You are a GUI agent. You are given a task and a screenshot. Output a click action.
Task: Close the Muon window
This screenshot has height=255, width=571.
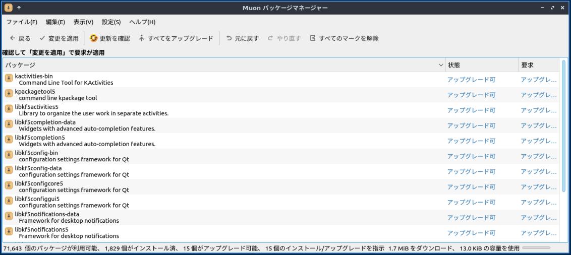pos(563,7)
